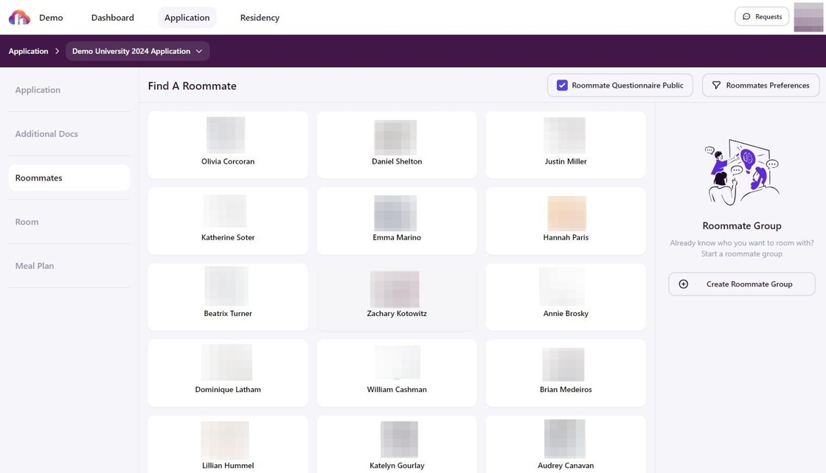826x473 pixels.
Task: Open the Dashboard tab
Action: click(x=113, y=18)
